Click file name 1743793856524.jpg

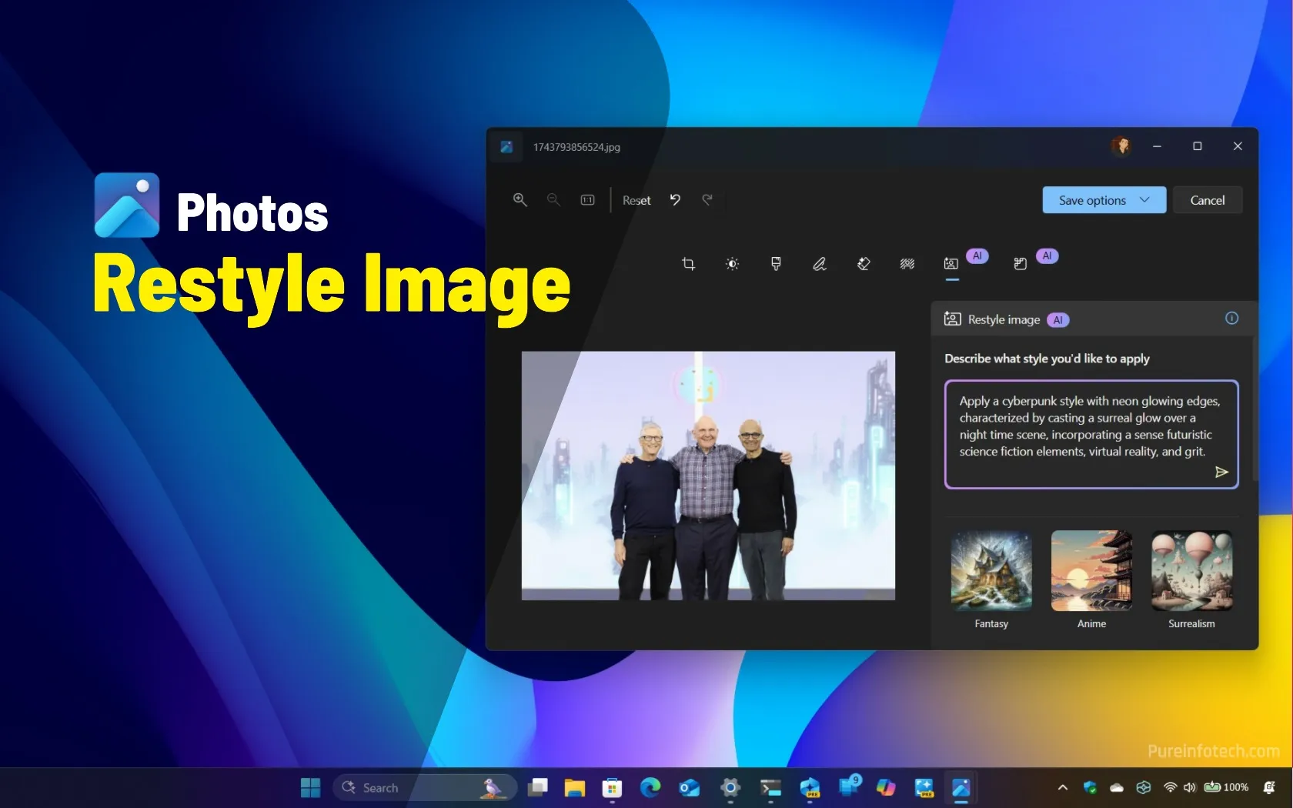tap(576, 147)
